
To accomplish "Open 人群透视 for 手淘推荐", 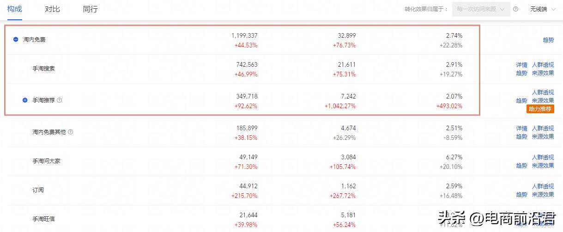I will (x=543, y=93).
